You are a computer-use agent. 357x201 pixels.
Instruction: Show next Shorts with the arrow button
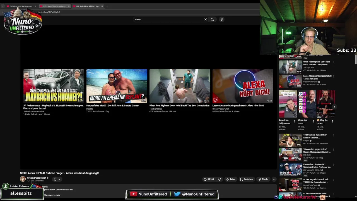coord(334,107)
